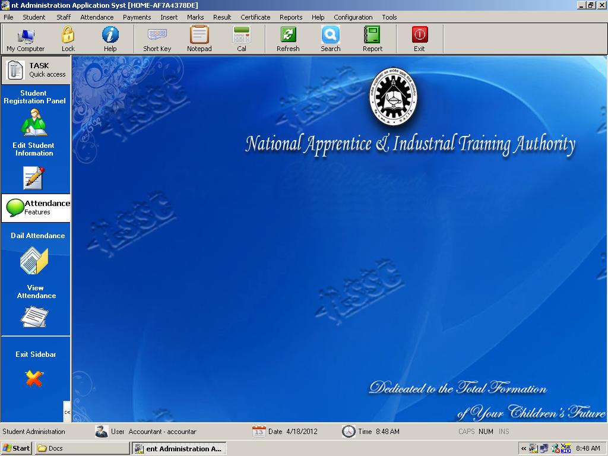Screen dimensions: 608x456
Task: Open the Search magnifier icon
Action: click(330, 35)
